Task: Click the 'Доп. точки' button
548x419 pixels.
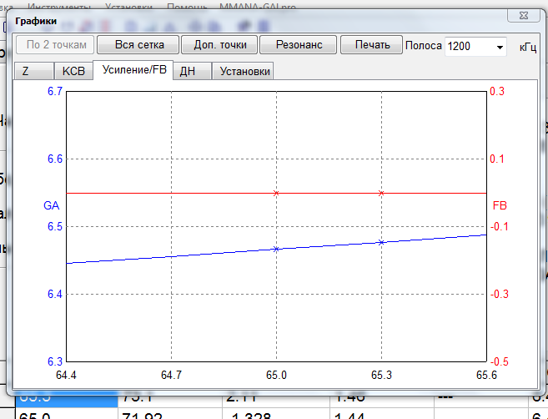Action: coord(220,45)
